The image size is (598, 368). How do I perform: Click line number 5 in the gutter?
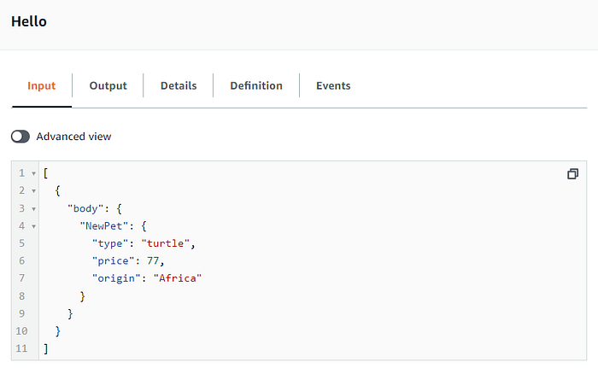(x=21, y=243)
